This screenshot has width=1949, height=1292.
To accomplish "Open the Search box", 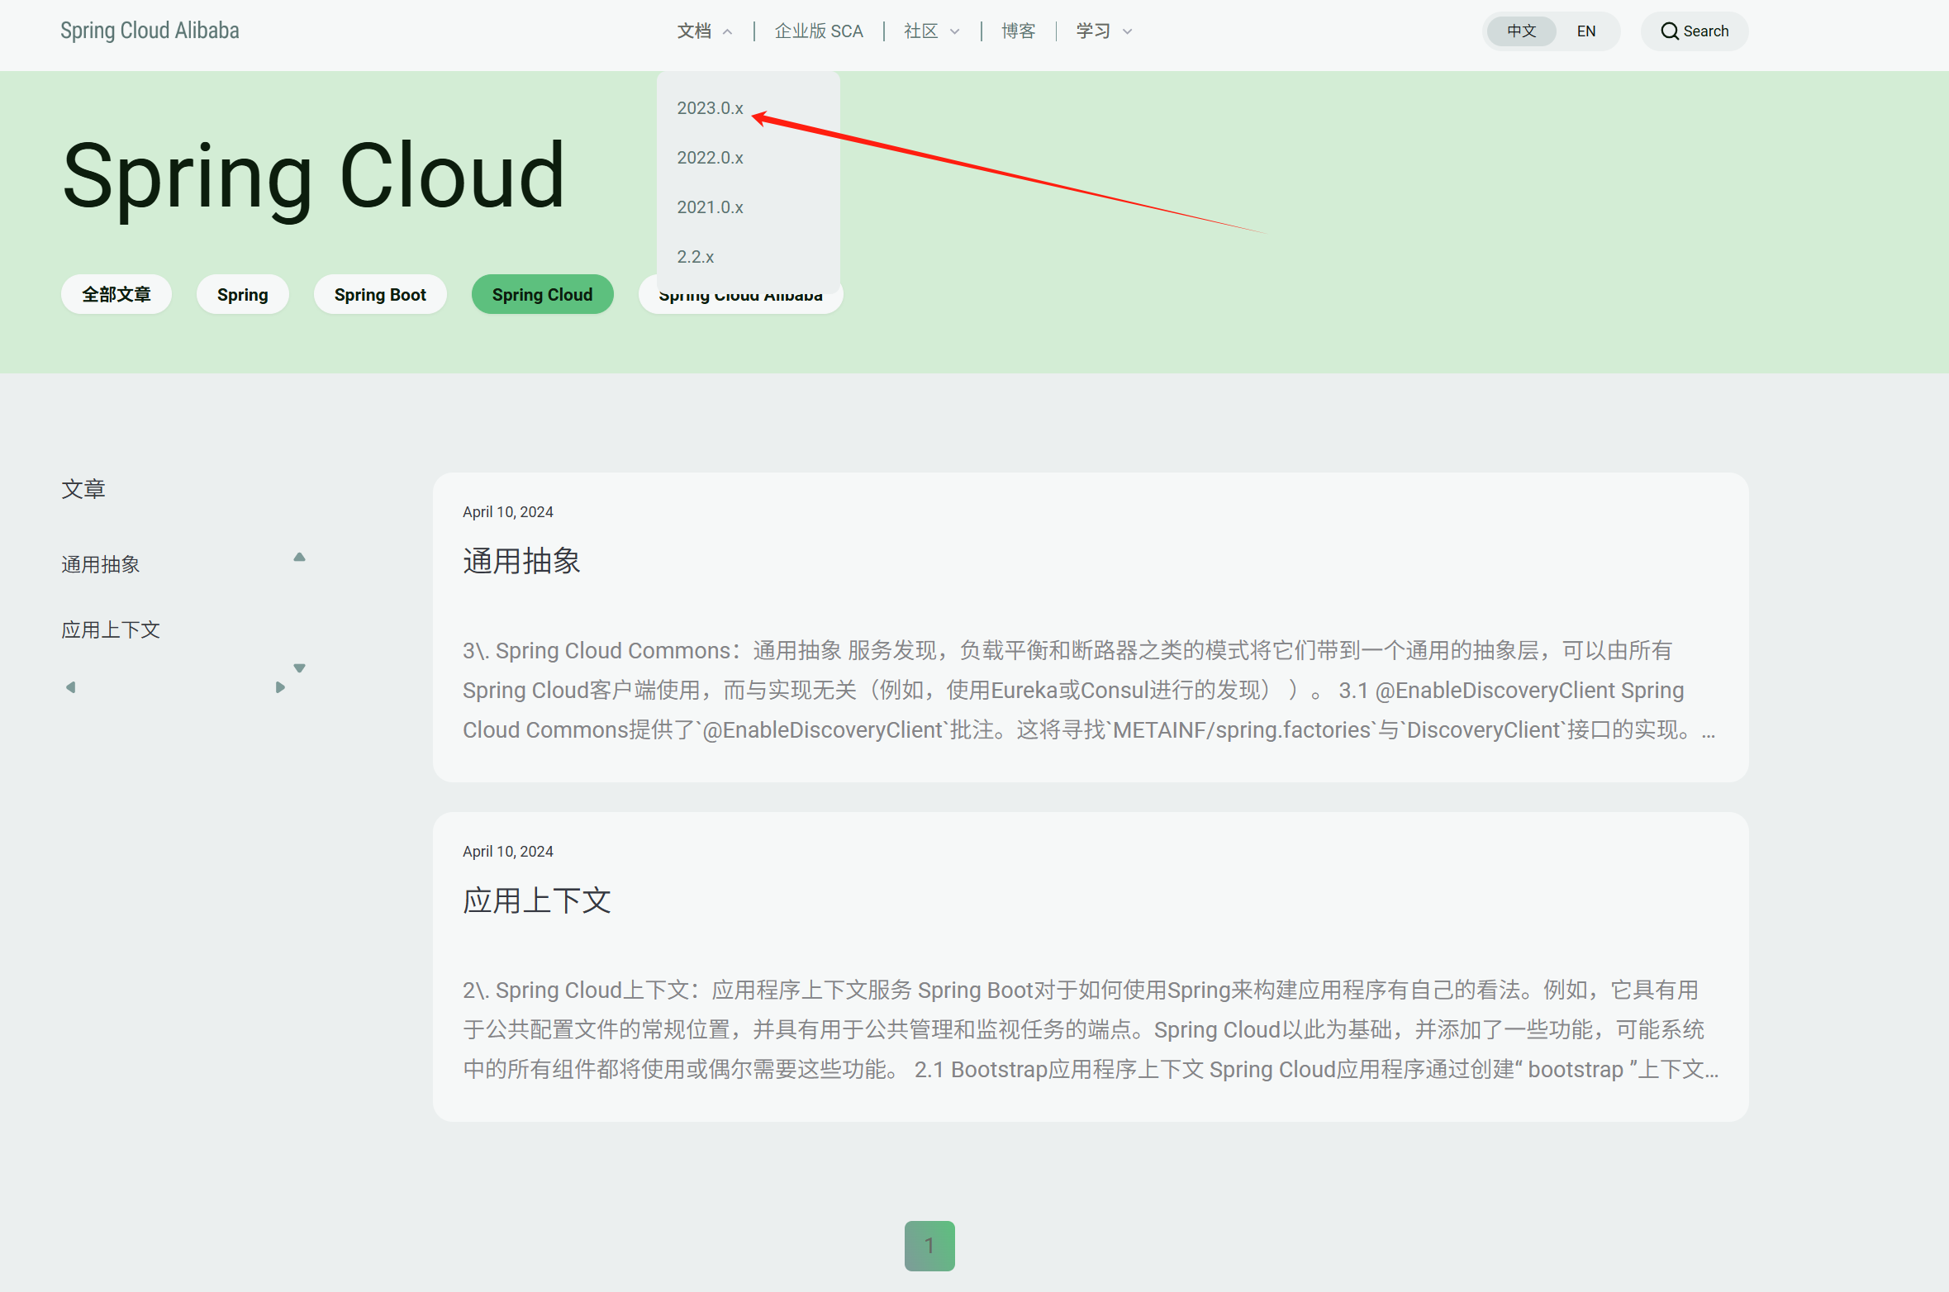I will coord(1694,31).
